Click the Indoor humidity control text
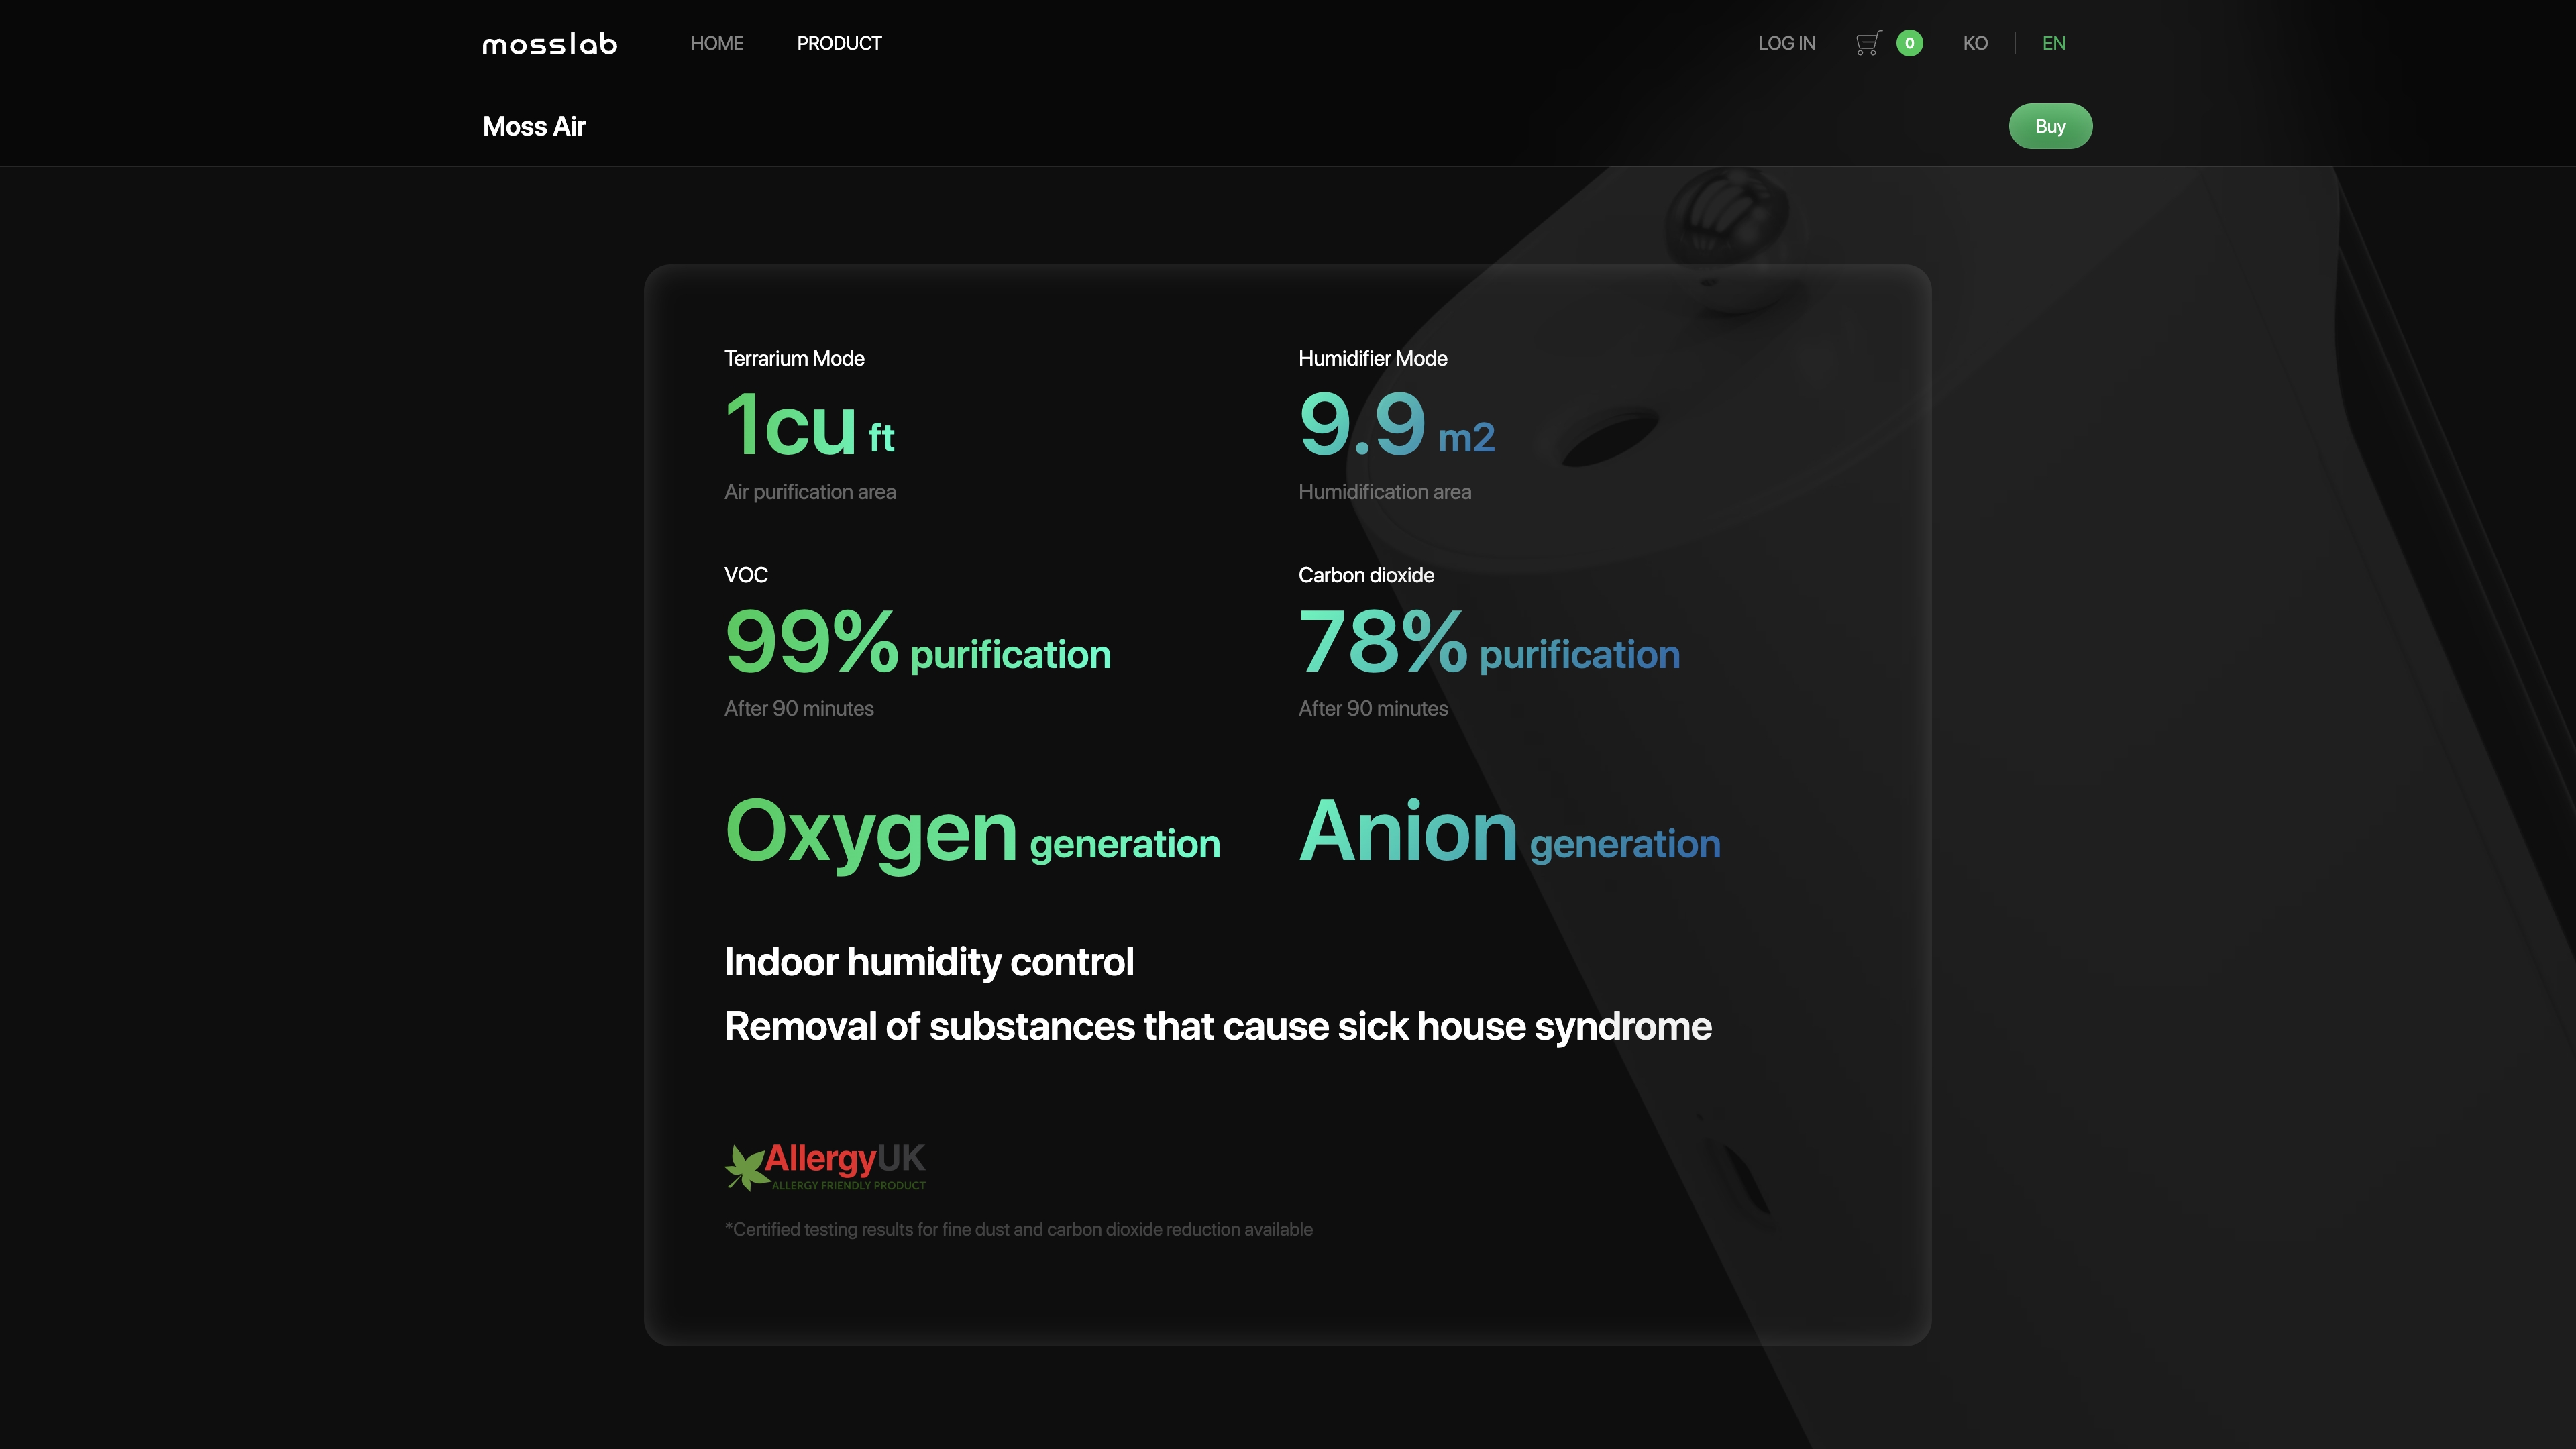The image size is (2576, 1449). click(x=928, y=962)
